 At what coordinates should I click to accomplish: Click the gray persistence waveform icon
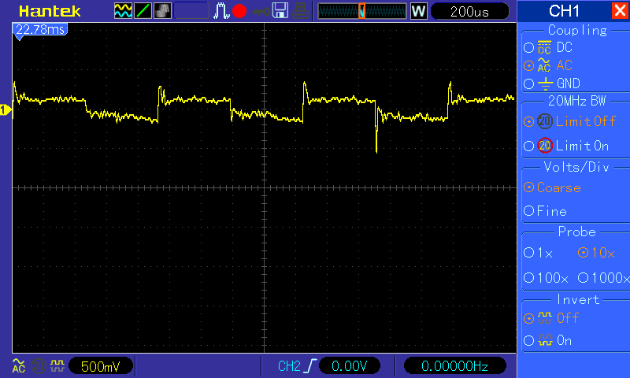click(162, 11)
